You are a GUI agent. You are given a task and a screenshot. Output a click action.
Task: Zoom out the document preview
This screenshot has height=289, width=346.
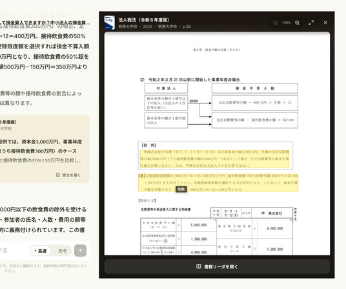[275, 23]
